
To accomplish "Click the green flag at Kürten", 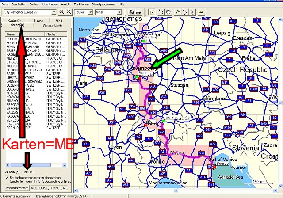I will pyautogui.click(x=143, y=41).
